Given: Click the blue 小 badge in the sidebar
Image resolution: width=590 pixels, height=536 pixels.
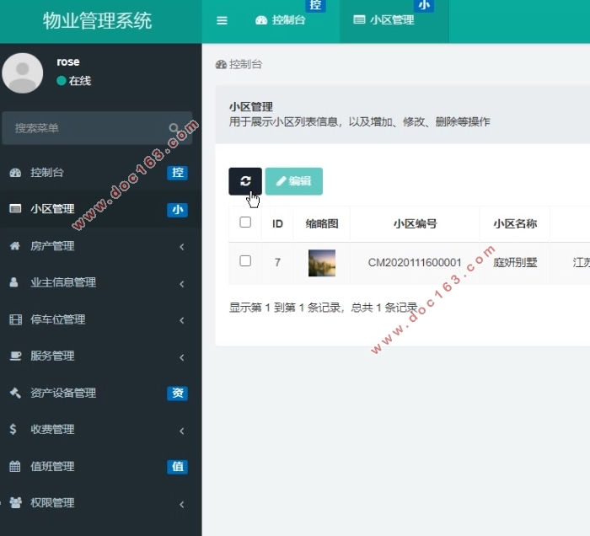Looking at the screenshot, I should pos(177,210).
